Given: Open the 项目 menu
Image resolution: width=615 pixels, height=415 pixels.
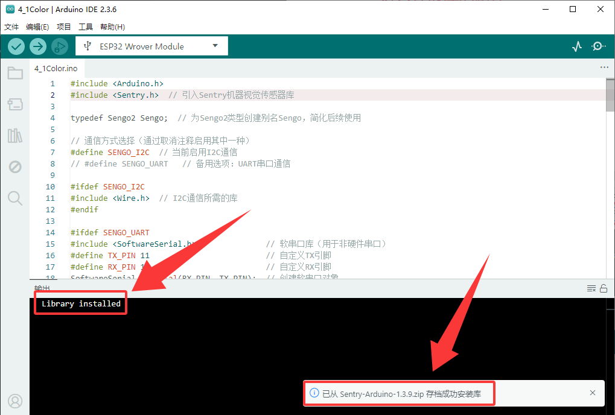Looking at the screenshot, I should coord(63,27).
